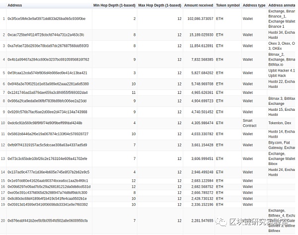Select address starting with 0xcac725bef4f114f728
Image resolution: width=298 pixels, height=235 pixels.
(x=46, y=35)
